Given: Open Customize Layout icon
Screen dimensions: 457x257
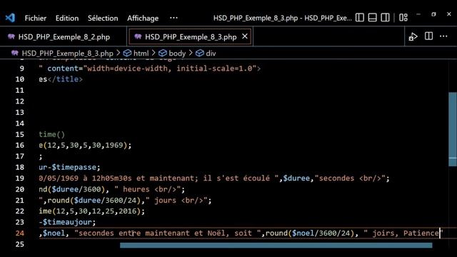Looking at the screenshot, I should 403,17.
